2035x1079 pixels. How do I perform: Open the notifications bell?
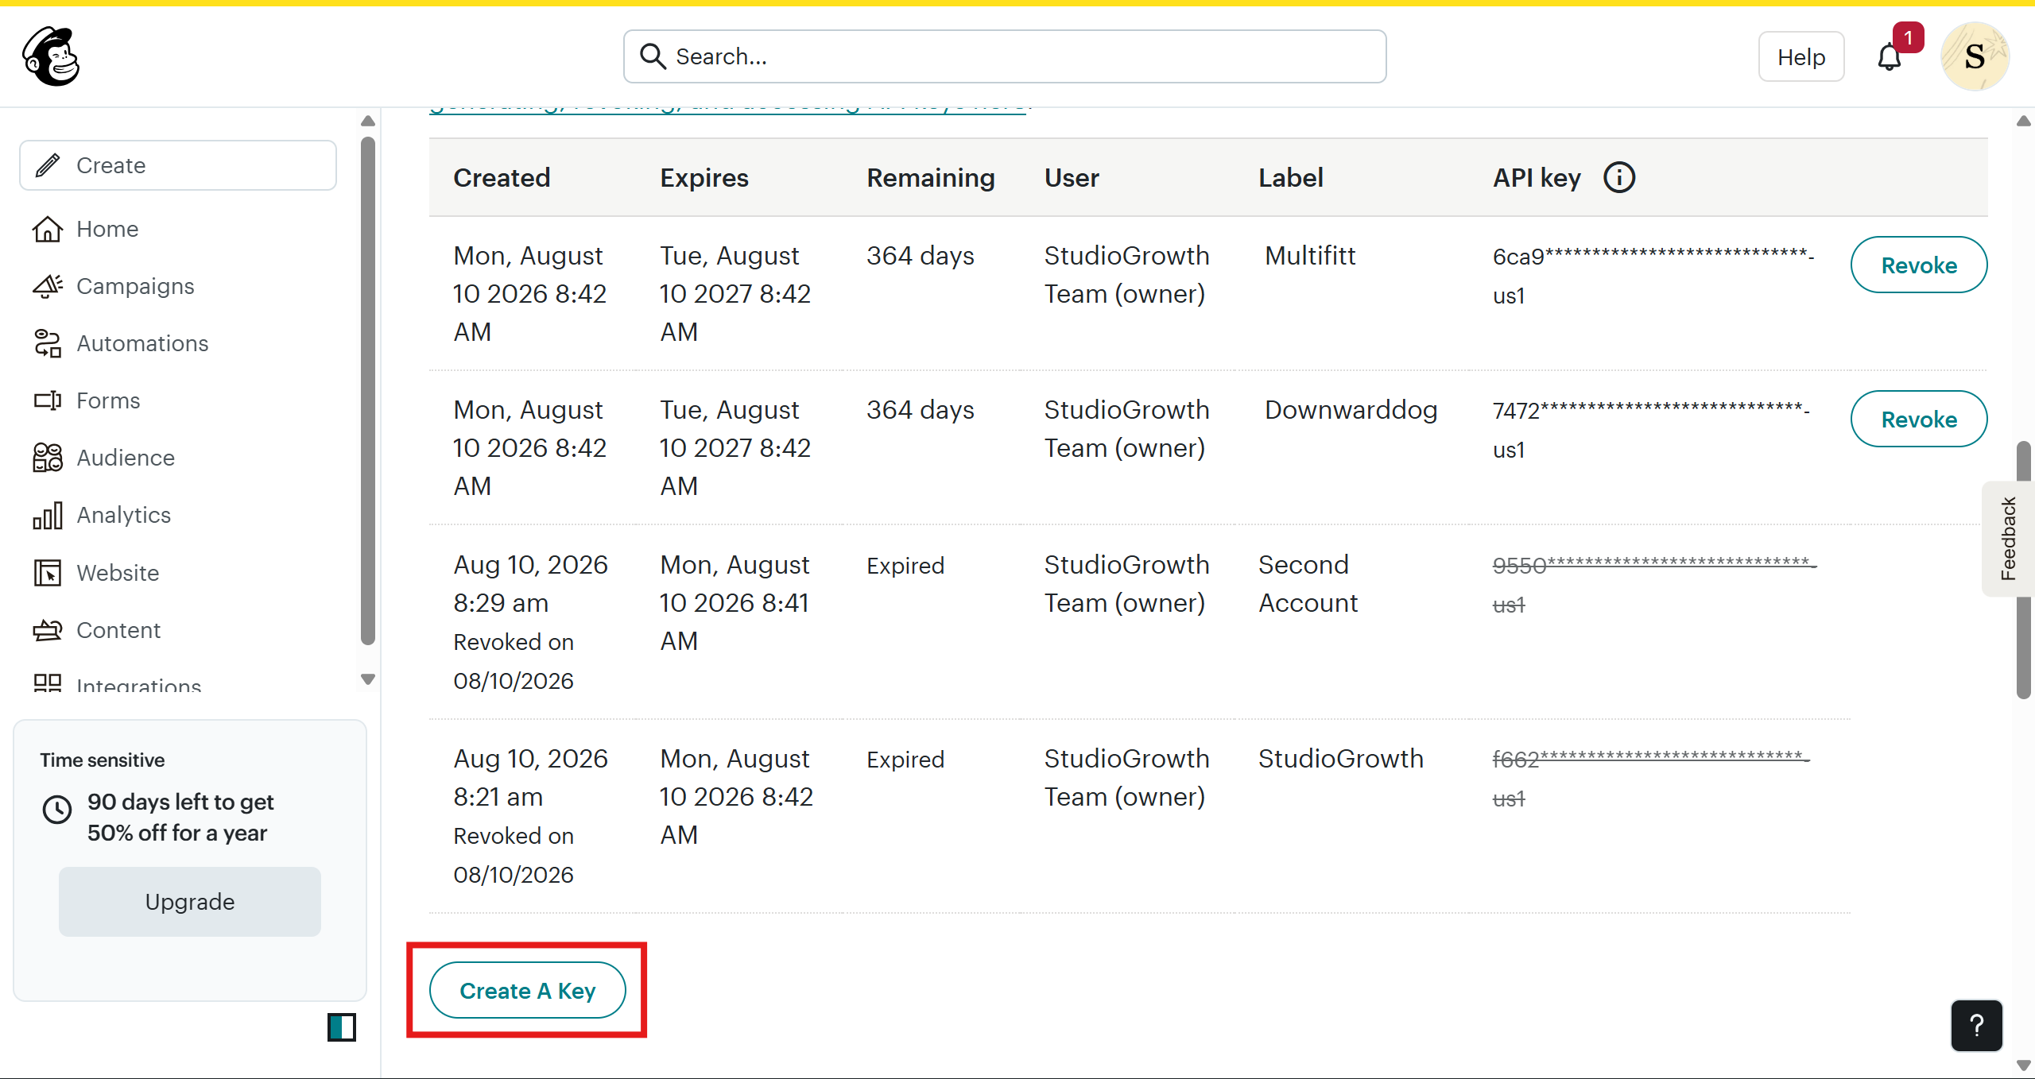(1890, 57)
